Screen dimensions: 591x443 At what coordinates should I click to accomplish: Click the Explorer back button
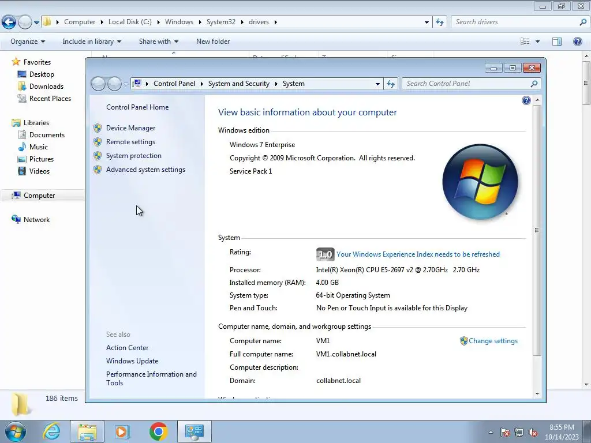point(9,22)
